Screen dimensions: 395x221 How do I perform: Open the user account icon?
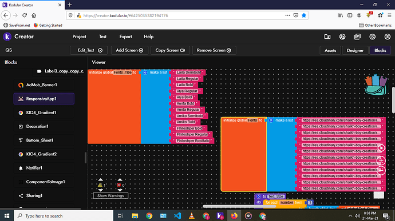pos(387,37)
